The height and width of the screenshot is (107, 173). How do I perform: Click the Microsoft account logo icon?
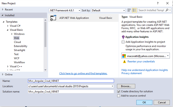pyautogui.click(x=124, y=56)
